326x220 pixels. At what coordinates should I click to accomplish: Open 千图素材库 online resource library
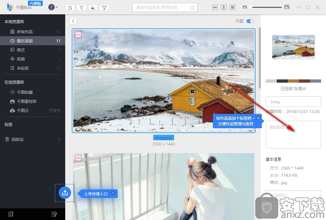(27, 101)
